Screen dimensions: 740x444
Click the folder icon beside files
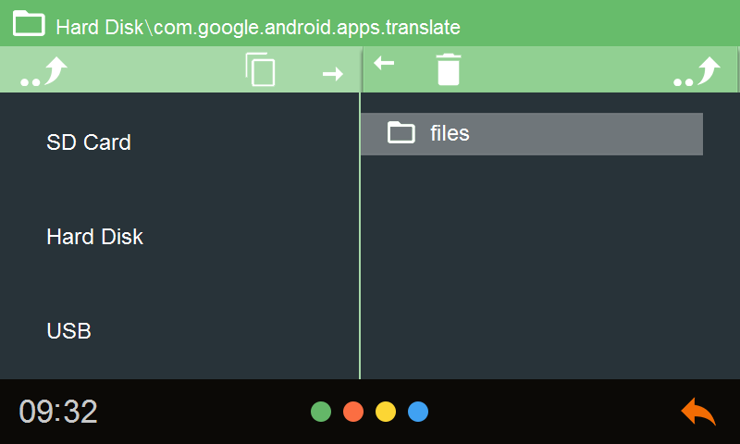(x=401, y=132)
